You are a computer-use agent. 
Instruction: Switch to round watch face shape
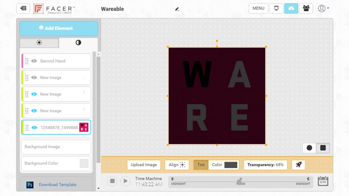[309, 148]
